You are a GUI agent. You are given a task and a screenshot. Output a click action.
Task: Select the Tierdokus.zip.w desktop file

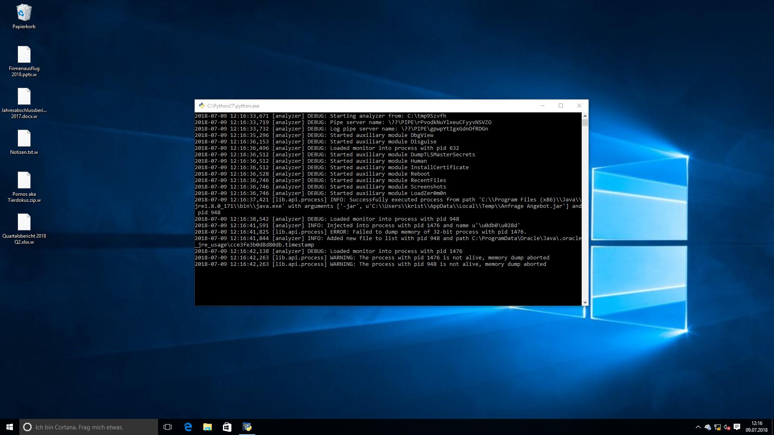point(24,181)
